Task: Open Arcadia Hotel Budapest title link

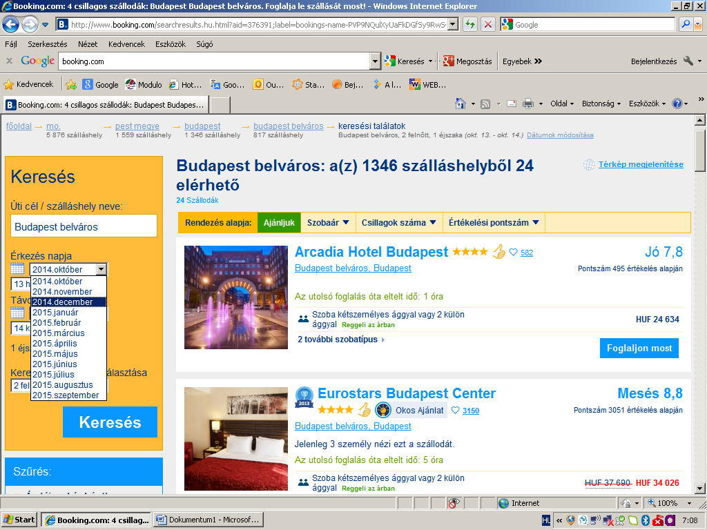Action: coord(371,251)
